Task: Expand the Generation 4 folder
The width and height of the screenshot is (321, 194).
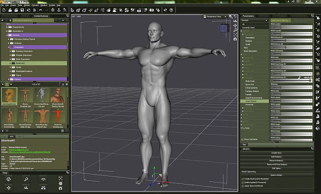Action: [7, 31]
